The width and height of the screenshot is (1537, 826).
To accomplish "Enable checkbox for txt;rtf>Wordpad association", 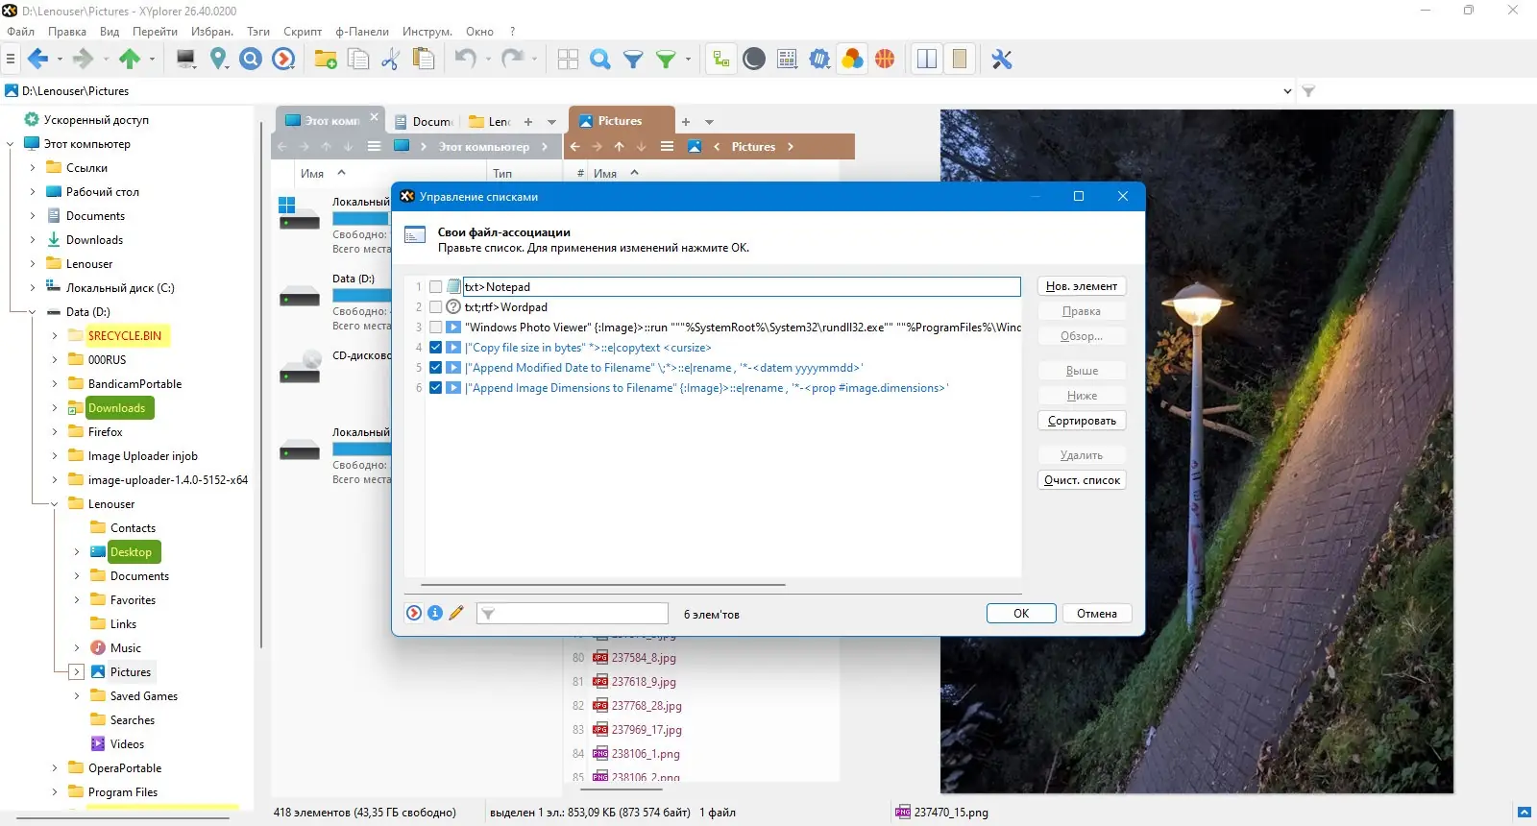I will pos(436,307).
